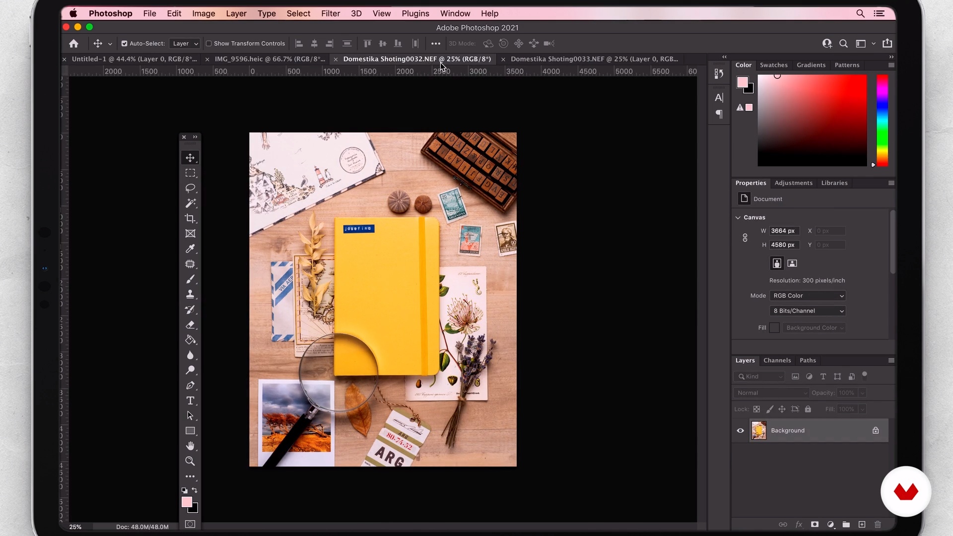This screenshot has width=953, height=536.
Task: Open the Filter menu
Action: [x=331, y=13]
